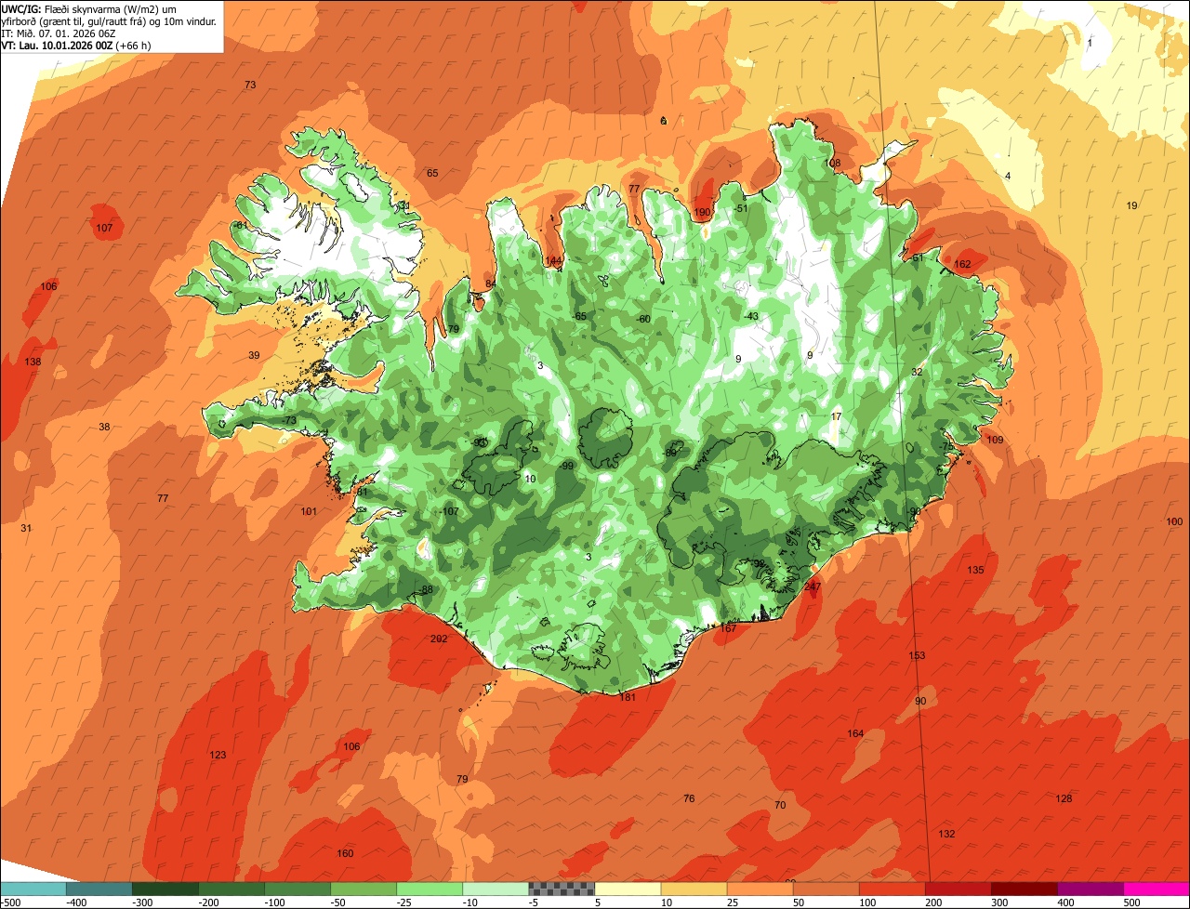Click the flux value 19 in the northeast sea
The width and height of the screenshot is (1190, 909).
pyautogui.click(x=1131, y=205)
